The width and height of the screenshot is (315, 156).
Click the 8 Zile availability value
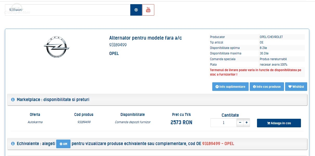(263, 48)
